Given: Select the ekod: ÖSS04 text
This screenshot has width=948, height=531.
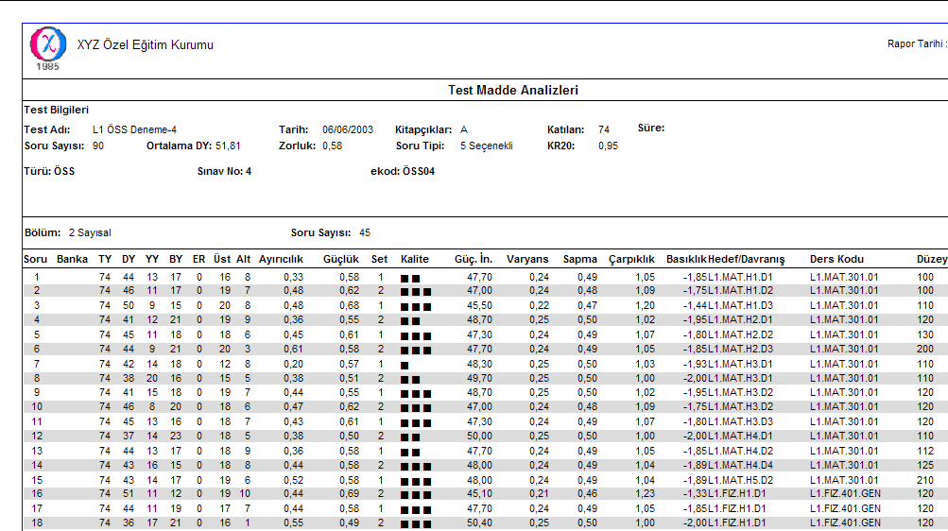Looking at the screenshot, I should coord(403,172).
